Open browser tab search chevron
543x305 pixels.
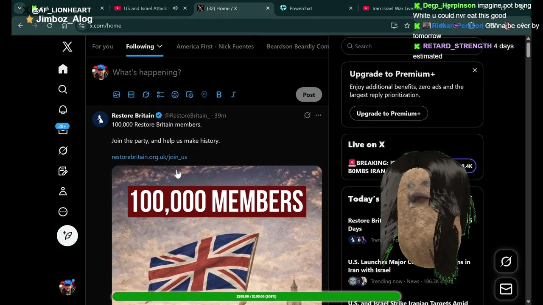click(20, 8)
